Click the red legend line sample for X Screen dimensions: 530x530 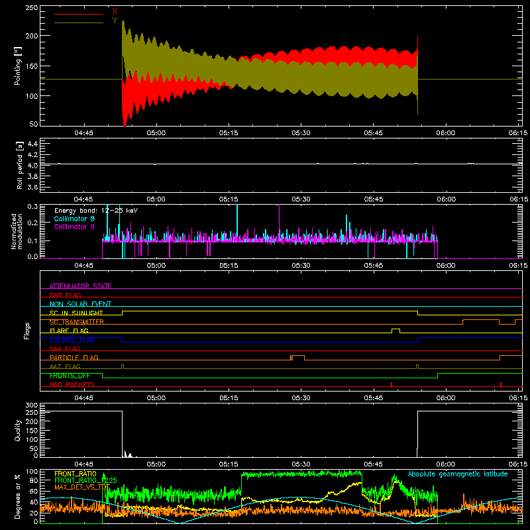[x=79, y=14]
